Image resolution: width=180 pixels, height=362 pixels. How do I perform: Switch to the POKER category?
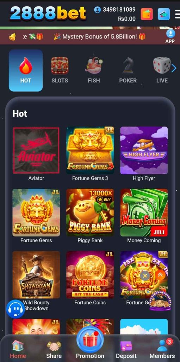[128, 70]
